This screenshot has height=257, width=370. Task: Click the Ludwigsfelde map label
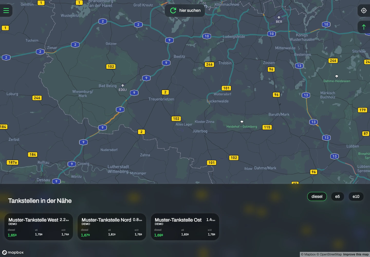234,36
